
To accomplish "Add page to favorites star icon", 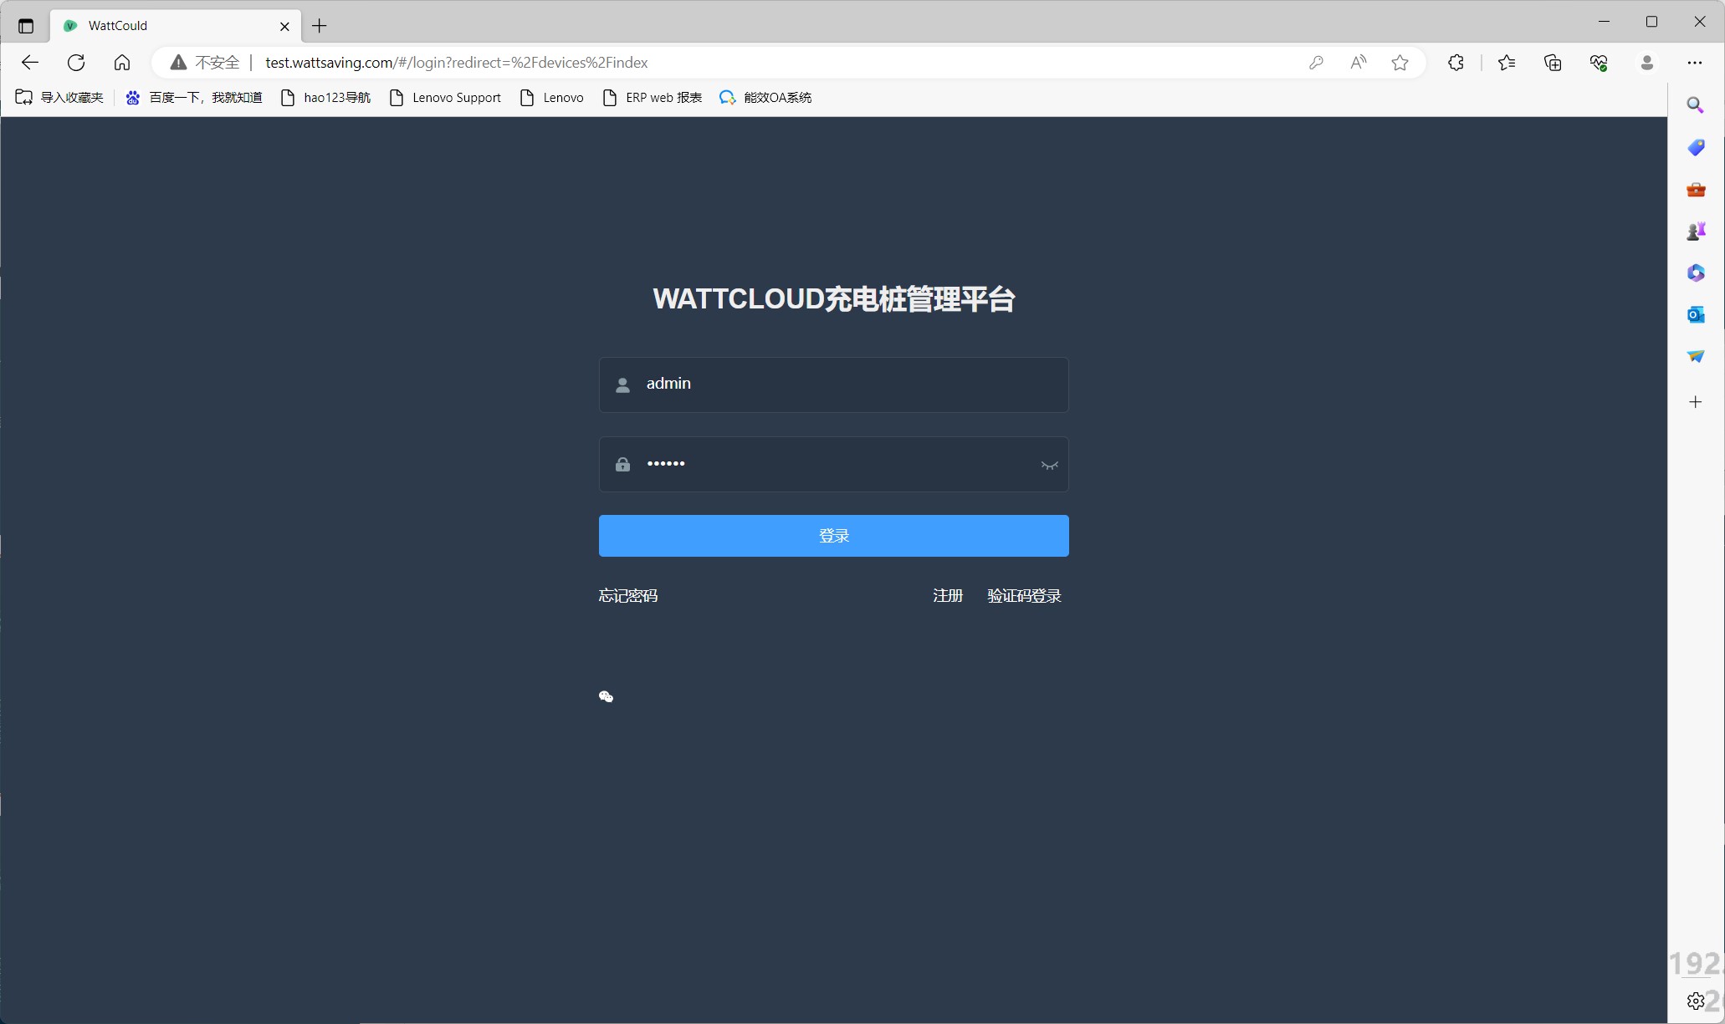I will tap(1400, 63).
